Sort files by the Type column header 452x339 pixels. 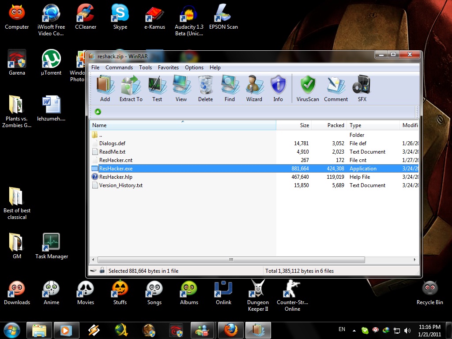point(373,125)
